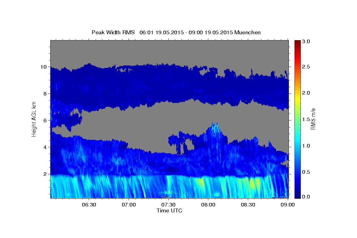Click the colorbar value 1.0
Image resolution: width=357 pixels, height=238 pixels.
pos(306,146)
